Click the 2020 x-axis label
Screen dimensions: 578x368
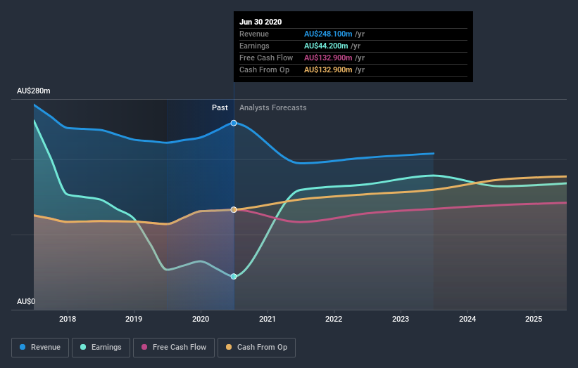(x=201, y=319)
